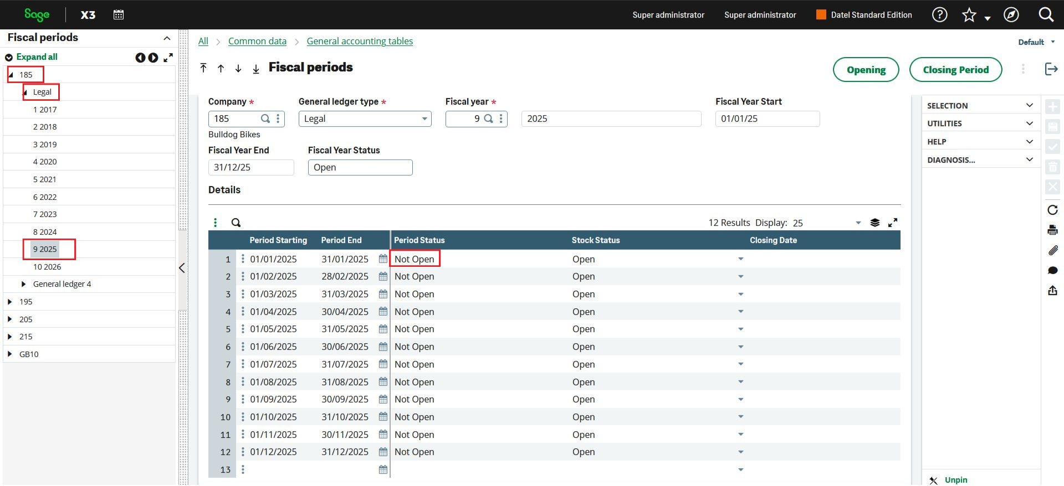Open more actions vertical dots near Closing Period
This screenshot has height=486, width=1064.
tap(1023, 69)
